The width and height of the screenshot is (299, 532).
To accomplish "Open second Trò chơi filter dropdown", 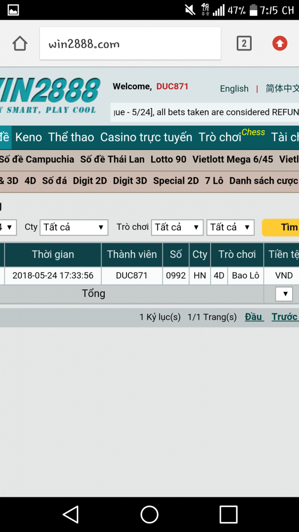I will tap(230, 227).
